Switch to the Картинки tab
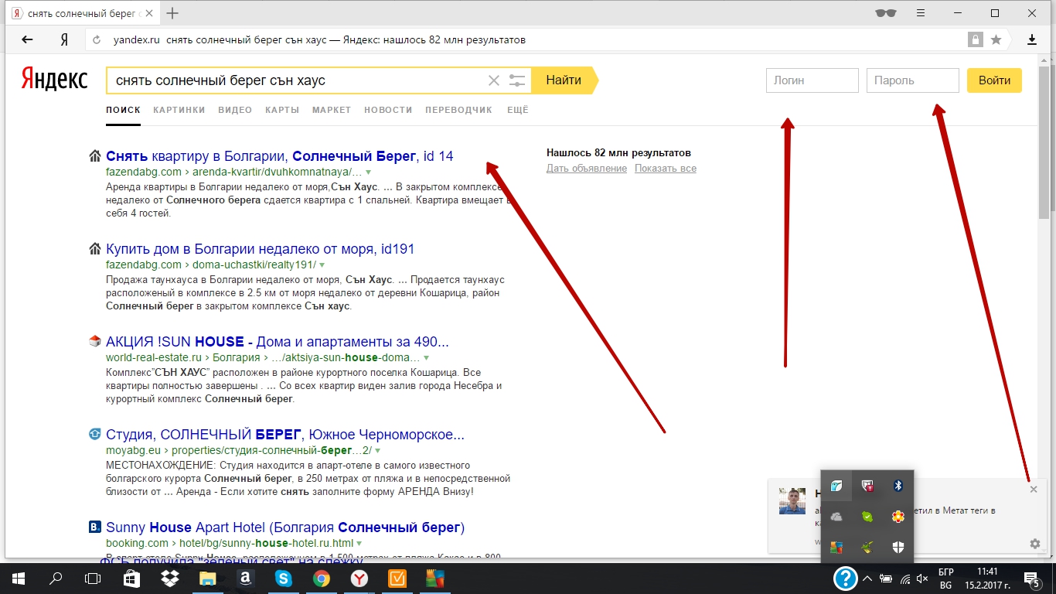Screen dimensions: 1056x594 click(x=179, y=110)
